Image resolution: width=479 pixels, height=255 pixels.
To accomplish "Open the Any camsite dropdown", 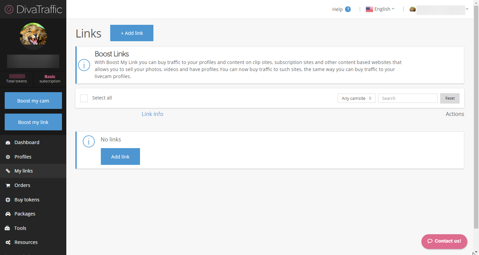I will pyautogui.click(x=356, y=98).
